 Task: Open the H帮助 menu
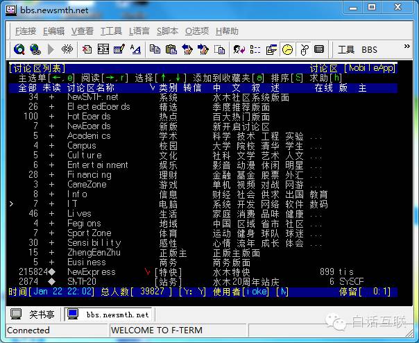click(227, 31)
